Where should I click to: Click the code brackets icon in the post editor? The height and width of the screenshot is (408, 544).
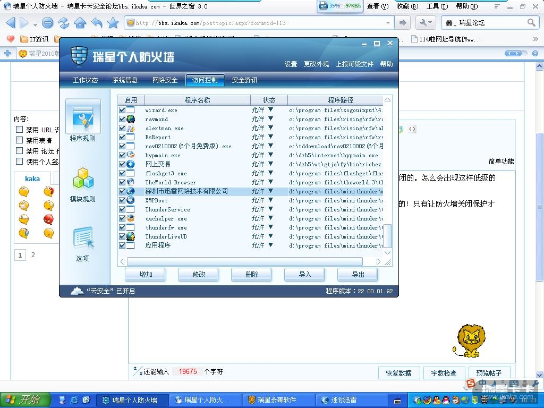point(412,129)
